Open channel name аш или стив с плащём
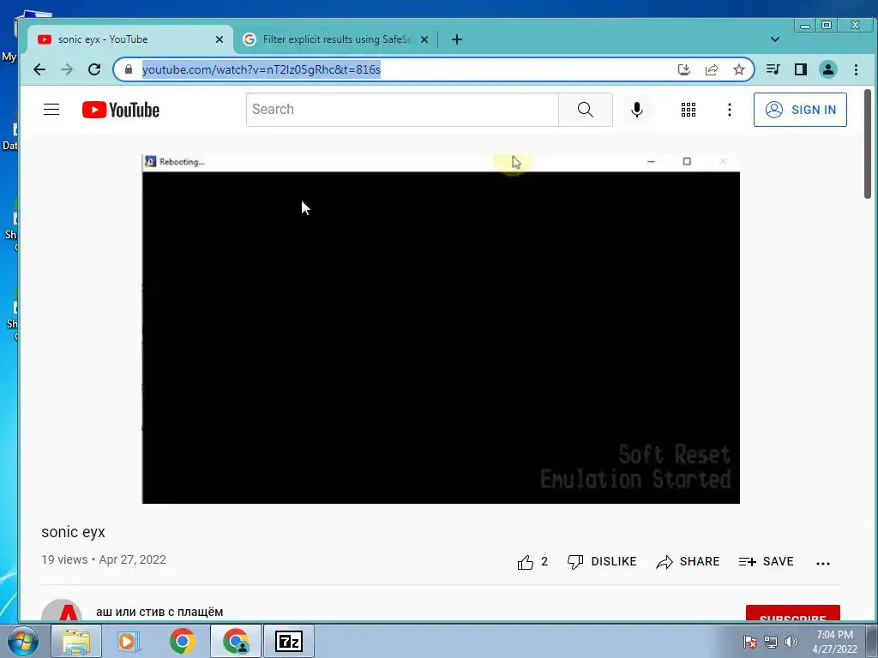The image size is (878, 658). (159, 612)
